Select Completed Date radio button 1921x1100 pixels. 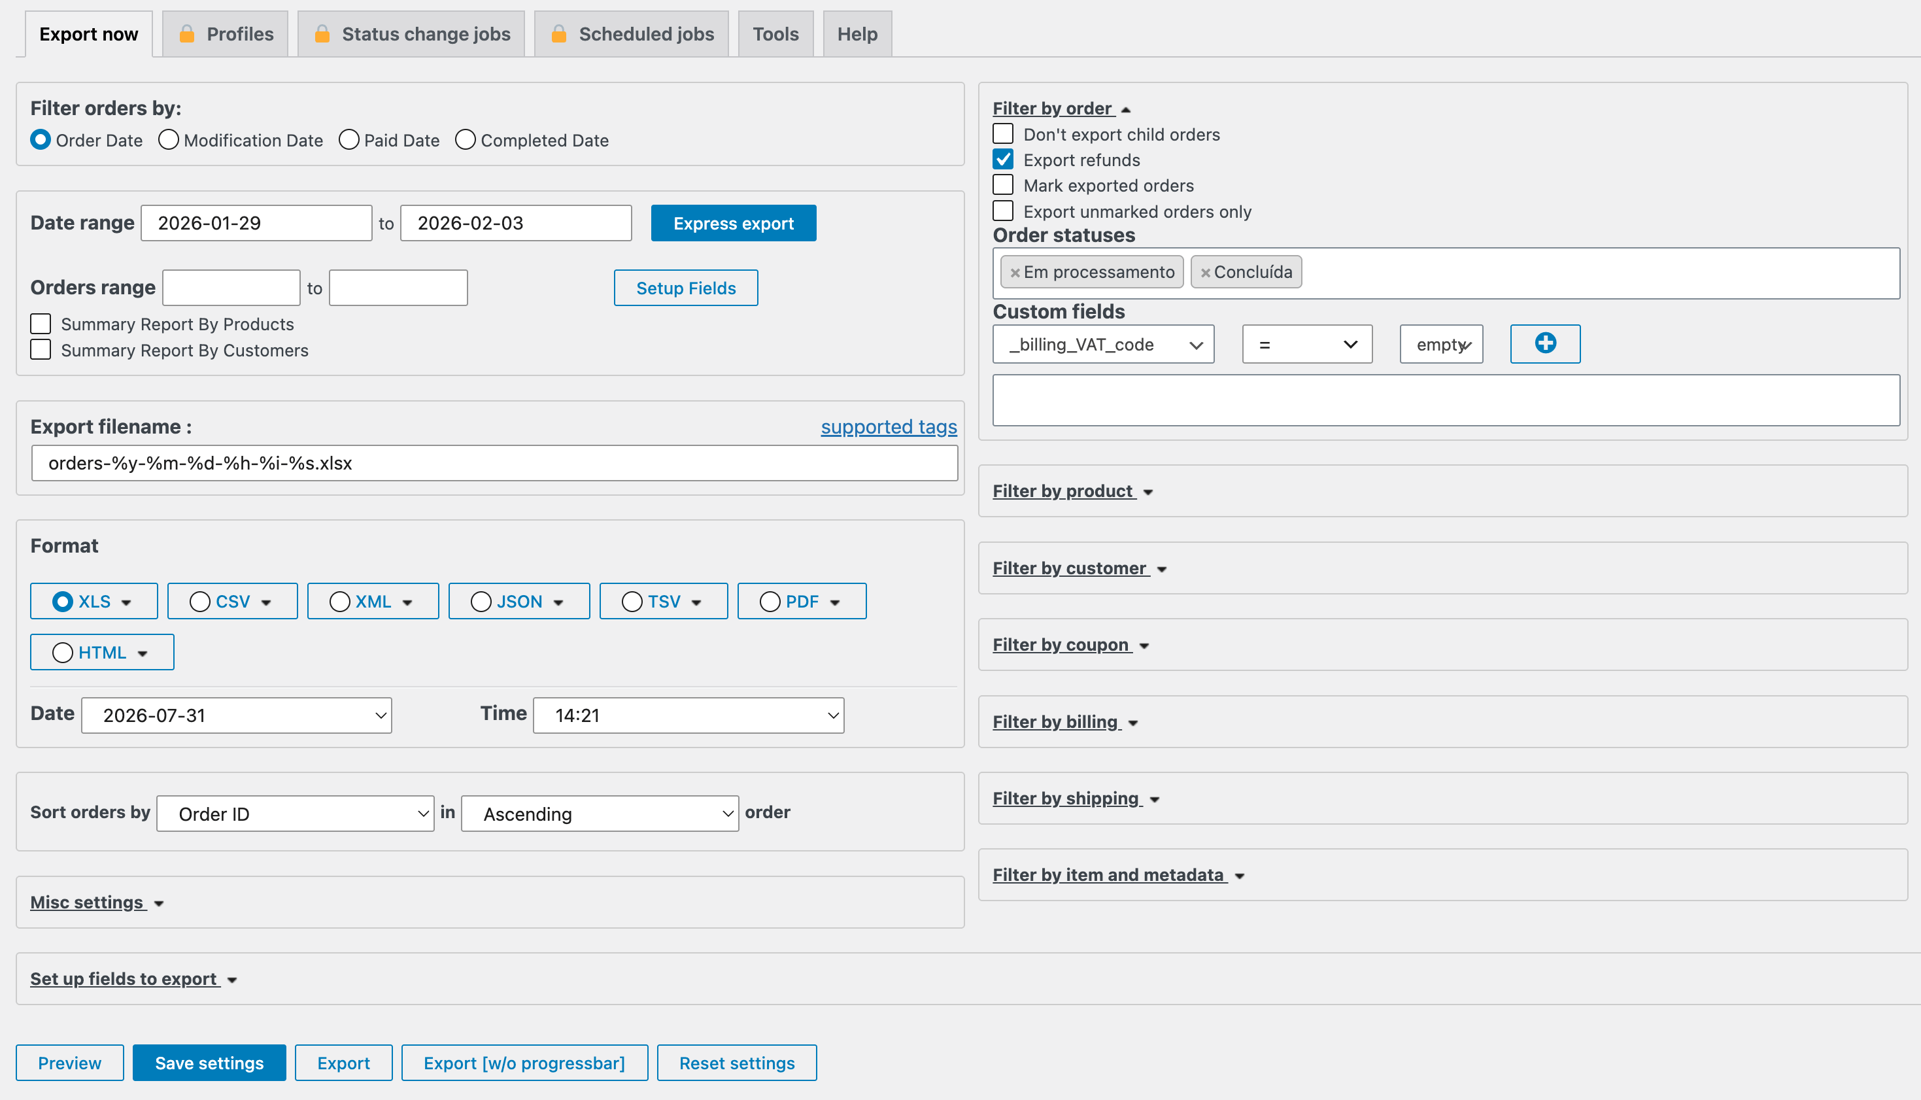click(465, 140)
